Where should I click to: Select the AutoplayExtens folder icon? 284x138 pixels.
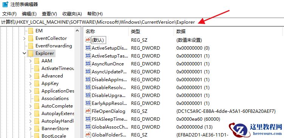click(37, 114)
